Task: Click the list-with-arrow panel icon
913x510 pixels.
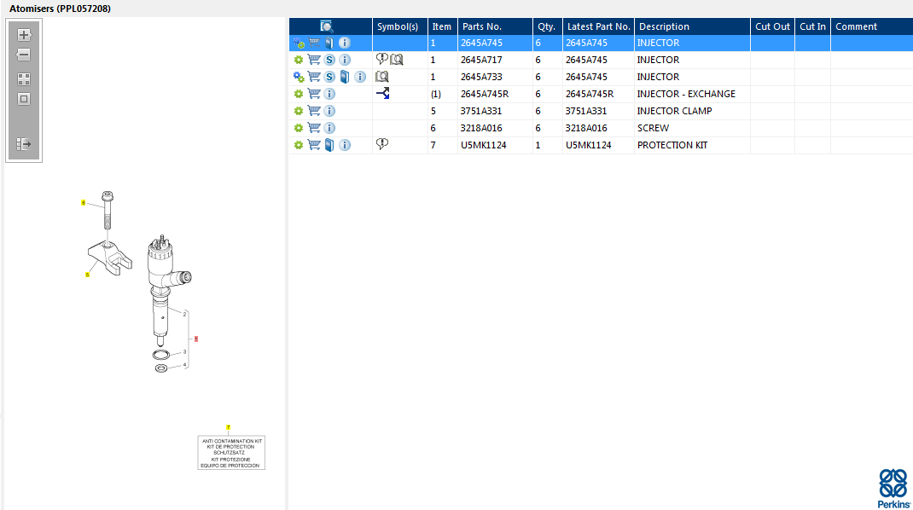Action: pyautogui.click(x=24, y=144)
